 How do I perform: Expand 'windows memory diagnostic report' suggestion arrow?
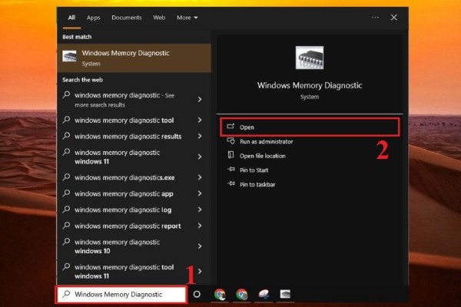[x=200, y=226]
